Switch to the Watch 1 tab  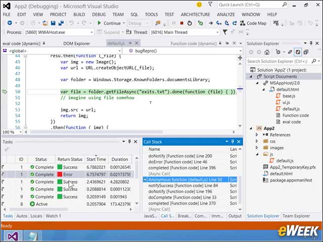(53, 216)
